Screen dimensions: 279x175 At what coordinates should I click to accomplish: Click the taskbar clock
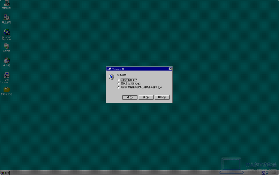coord(274,173)
